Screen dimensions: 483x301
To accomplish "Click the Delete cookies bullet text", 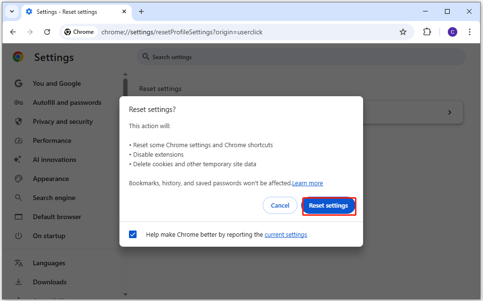I will coord(195,164).
